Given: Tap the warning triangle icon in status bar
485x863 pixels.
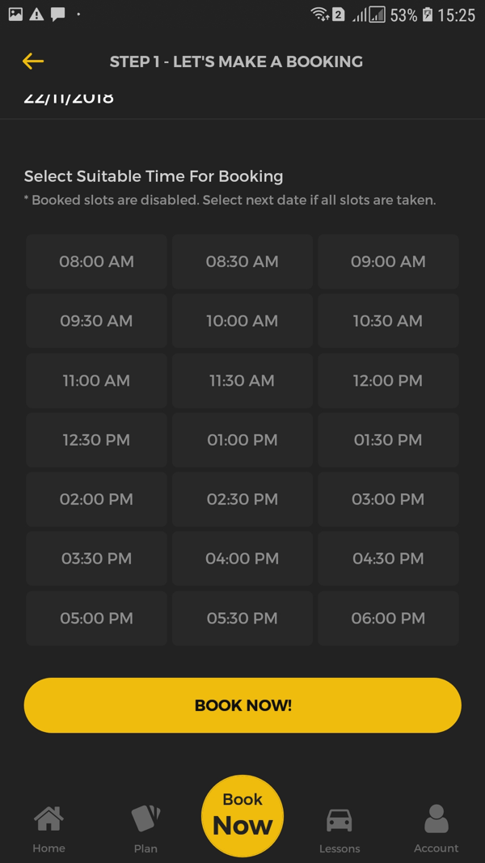Looking at the screenshot, I should pyautogui.click(x=36, y=15).
